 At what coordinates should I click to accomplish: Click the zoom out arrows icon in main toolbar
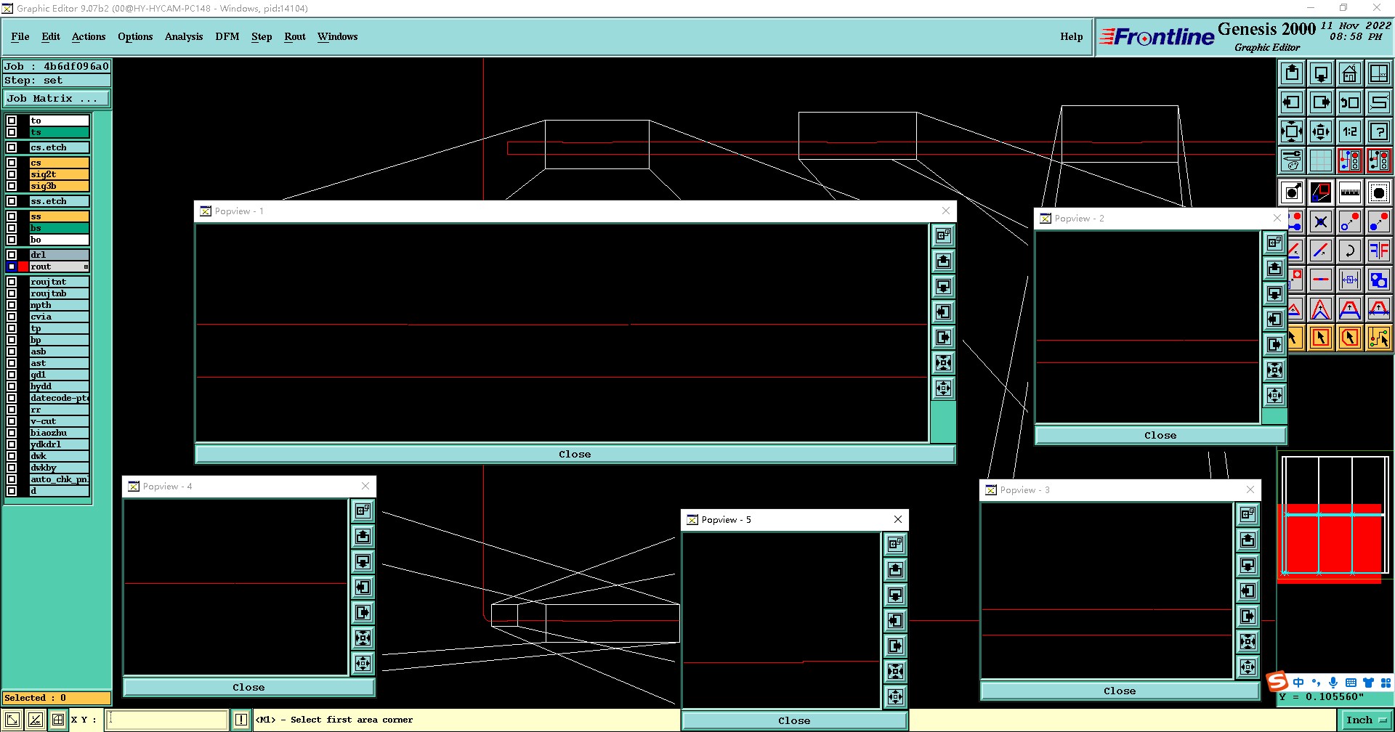coord(1321,131)
